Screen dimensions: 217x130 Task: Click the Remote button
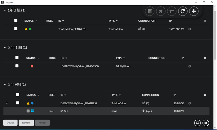pos(26,123)
